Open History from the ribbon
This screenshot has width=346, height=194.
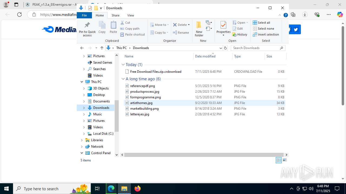240,34
